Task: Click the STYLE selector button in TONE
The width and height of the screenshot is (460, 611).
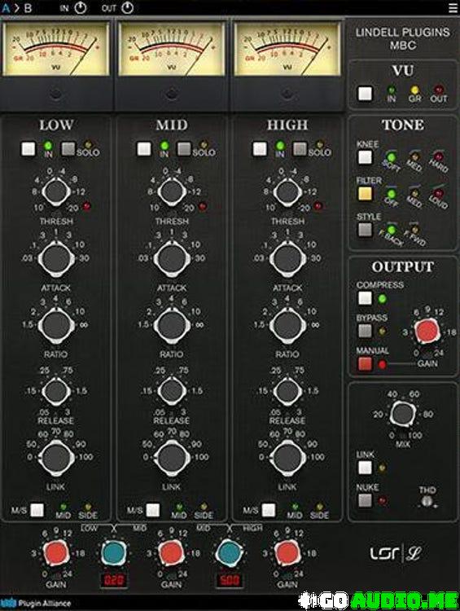Action: coord(365,230)
